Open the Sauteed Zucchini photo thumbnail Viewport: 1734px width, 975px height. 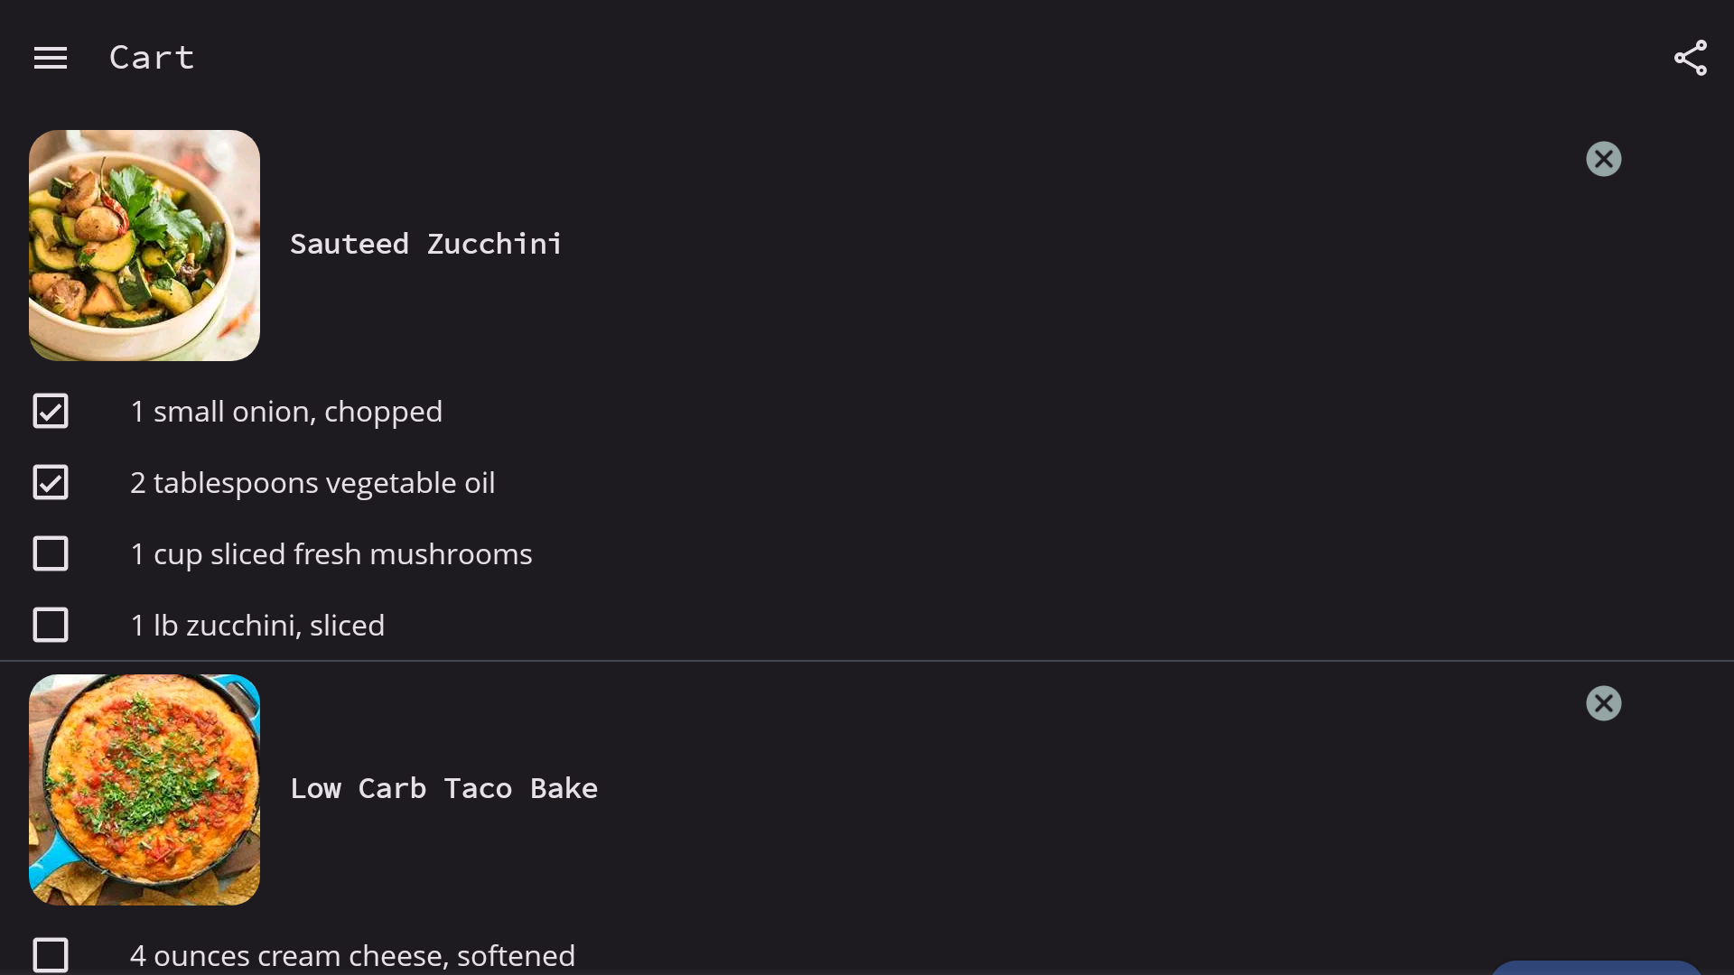tap(144, 246)
